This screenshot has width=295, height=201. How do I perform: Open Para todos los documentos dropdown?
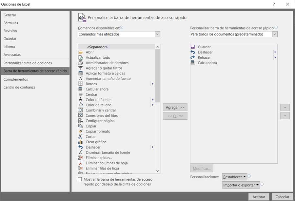click(x=275, y=34)
